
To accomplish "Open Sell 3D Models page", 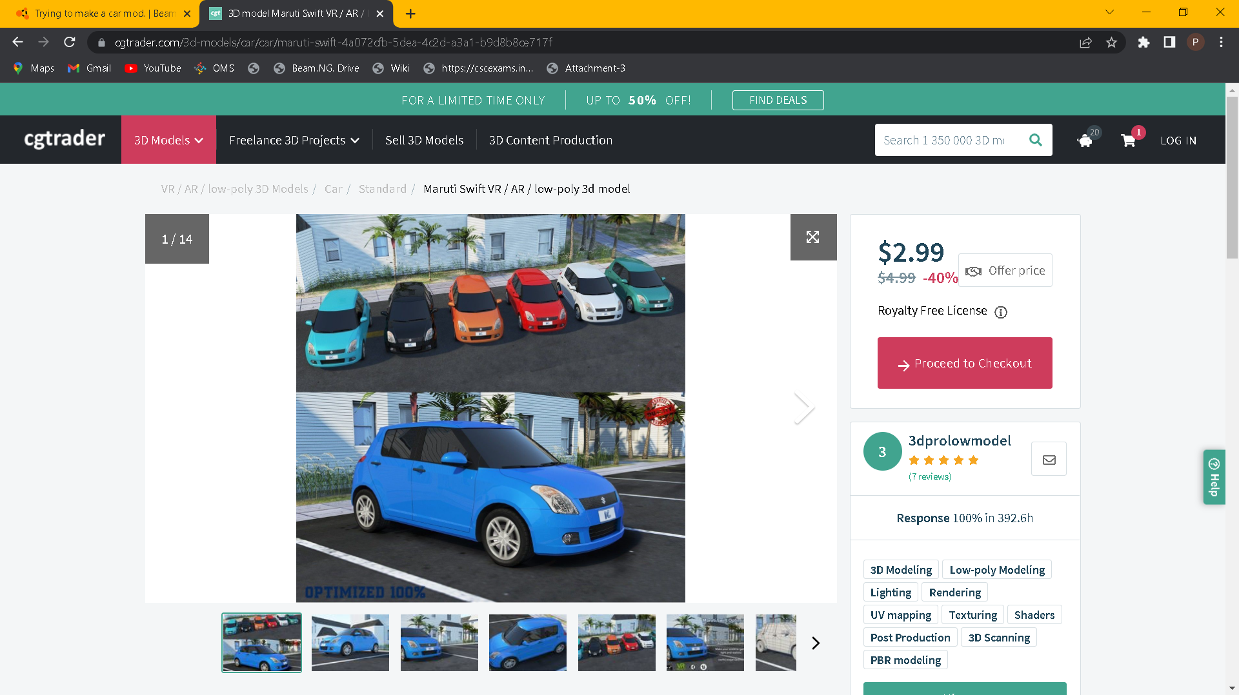I will coord(424,140).
